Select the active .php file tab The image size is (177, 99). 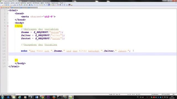6,8
